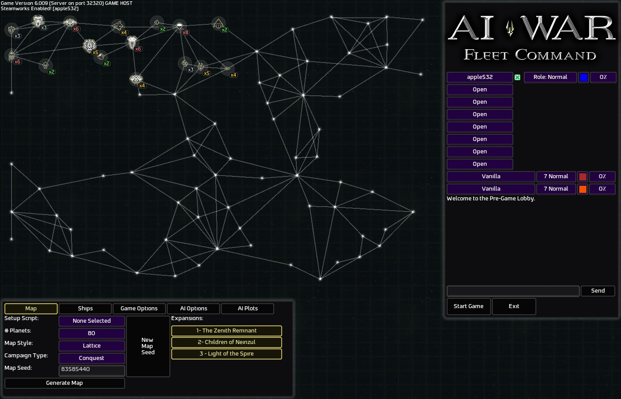Select the triangular ship icon marked x2
The height and width of the screenshot is (399, 621).
pos(218,24)
